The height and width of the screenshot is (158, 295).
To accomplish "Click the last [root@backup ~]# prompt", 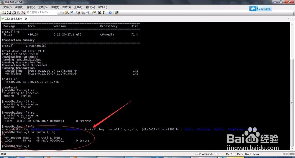I will pos(15,146).
